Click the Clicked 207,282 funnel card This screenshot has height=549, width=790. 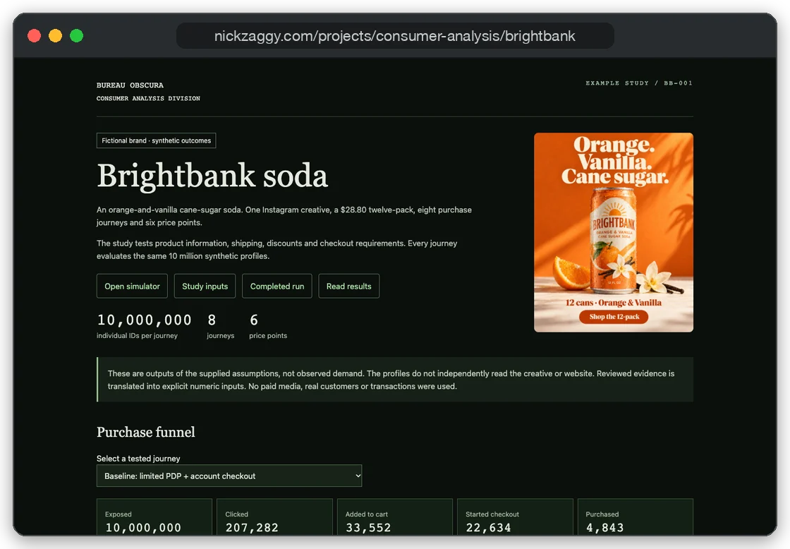coord(274,517)
